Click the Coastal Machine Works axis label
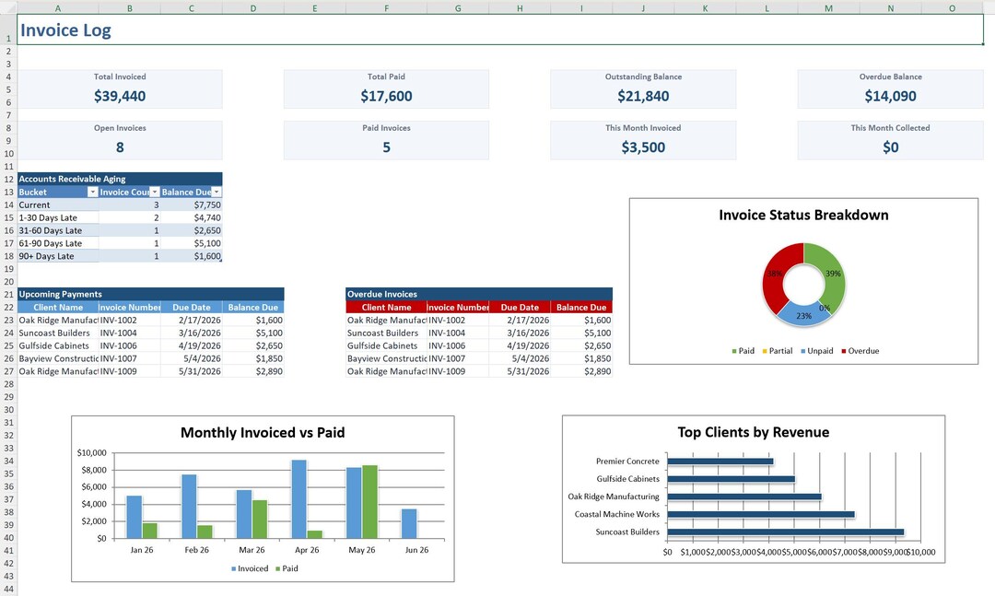 616,514
